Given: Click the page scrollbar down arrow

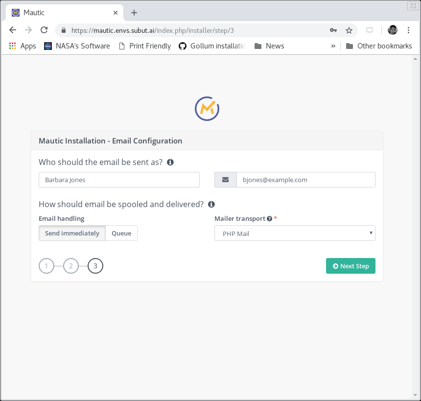Looking at the screenshot, I should coord(415,395).
